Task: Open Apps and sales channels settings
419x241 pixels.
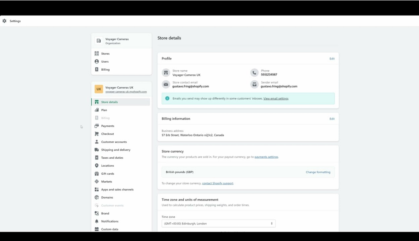Action: tap(117, 190)
